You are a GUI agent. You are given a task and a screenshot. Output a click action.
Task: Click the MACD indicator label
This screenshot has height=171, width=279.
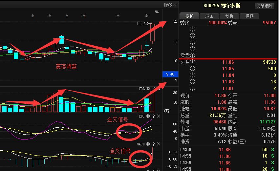140,144
